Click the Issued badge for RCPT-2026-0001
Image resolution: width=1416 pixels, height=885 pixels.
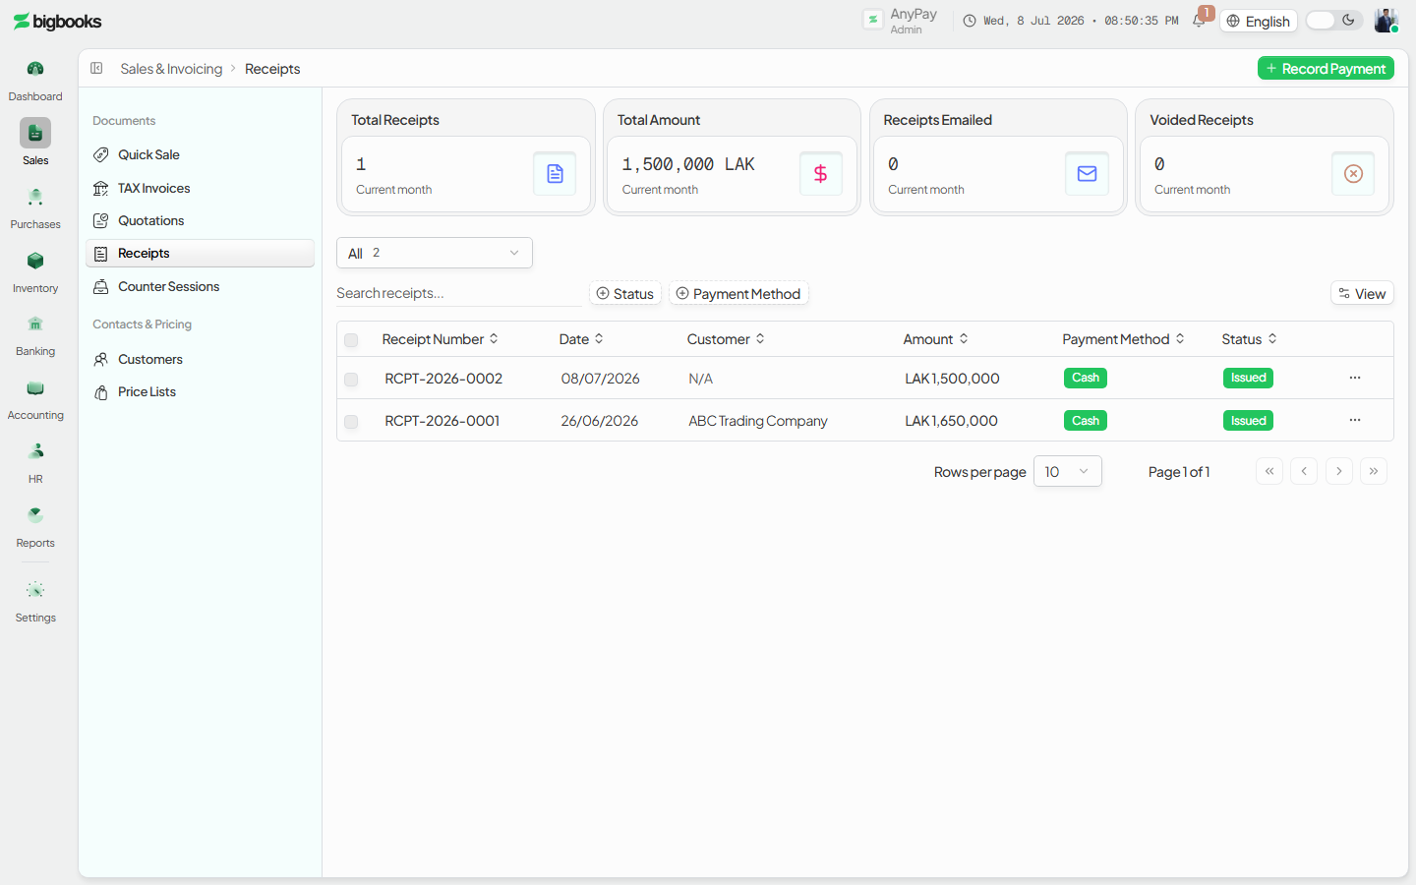pyautogui.click(x=1248, y=420)
